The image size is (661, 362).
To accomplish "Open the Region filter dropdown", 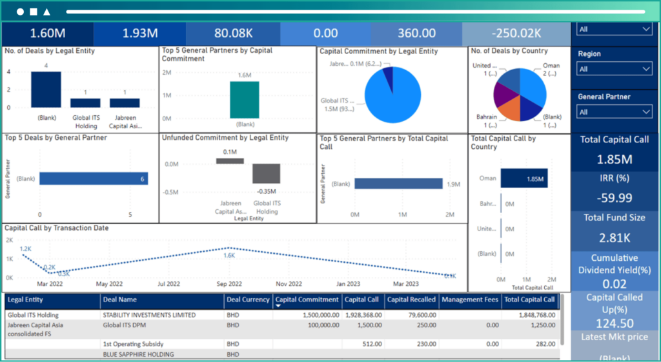I will point(613,69).
